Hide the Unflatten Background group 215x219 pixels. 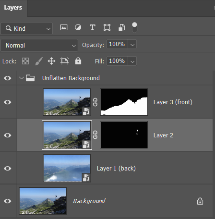(x=8, y=78)
